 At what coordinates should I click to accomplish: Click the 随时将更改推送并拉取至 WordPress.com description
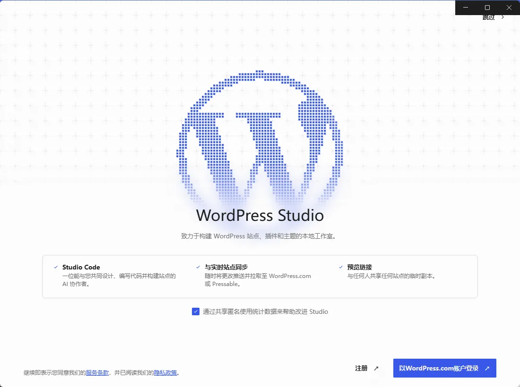pyautogui.click(x=258, y=280)
